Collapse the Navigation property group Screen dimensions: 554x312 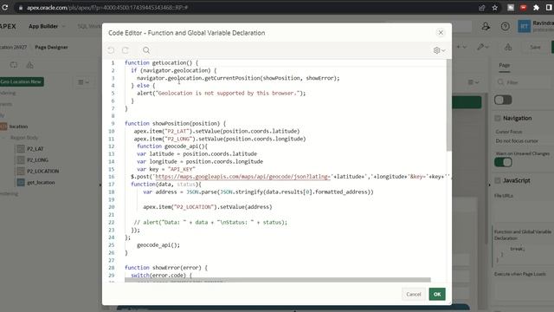tap(498, 118)
